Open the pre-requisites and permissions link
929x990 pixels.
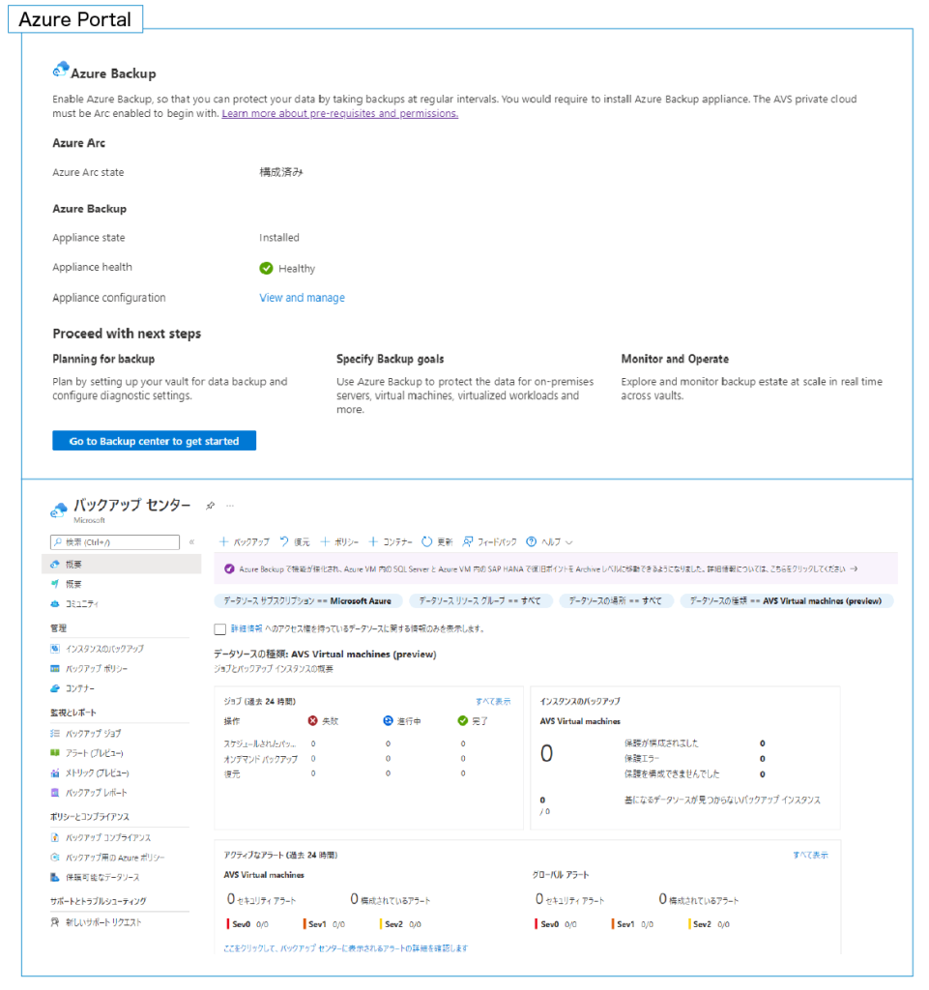pyautogui.click(x=338, y=113)
